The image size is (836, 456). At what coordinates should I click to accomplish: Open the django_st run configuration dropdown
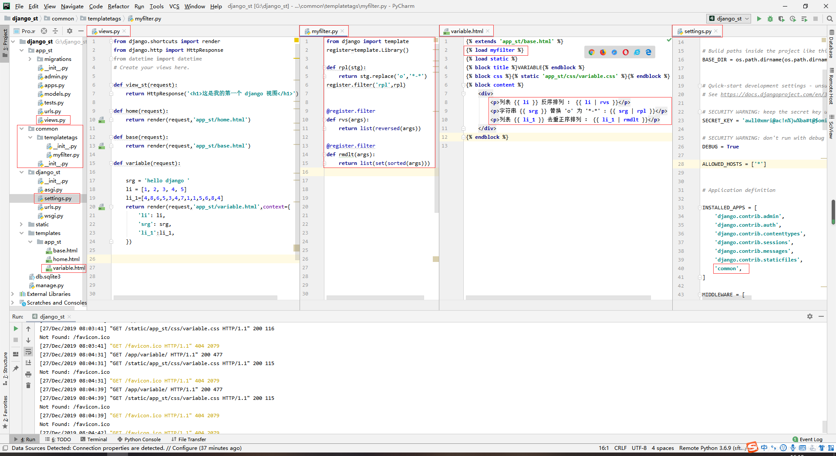click(x=729, y=19)
